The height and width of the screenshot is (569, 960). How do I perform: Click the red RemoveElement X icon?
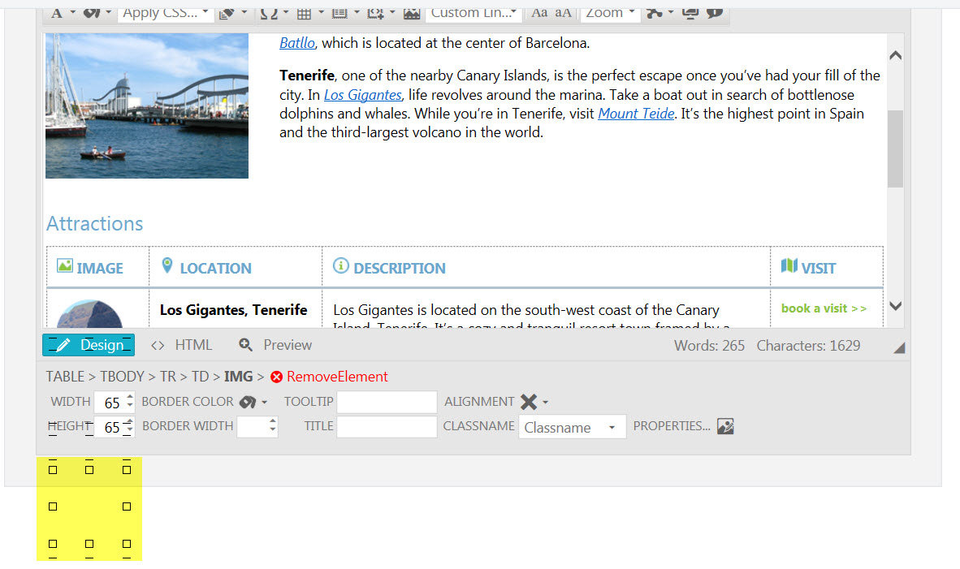tap(277, 377)
